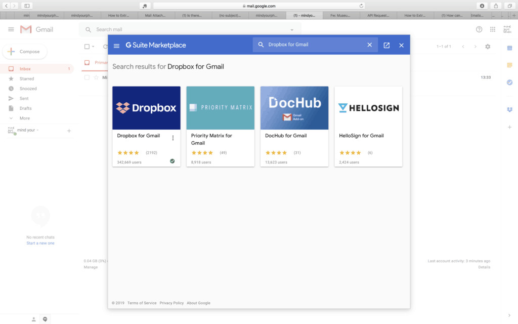
Task: Open Gmail support help icon
Action: pyautogui.click(x=479, y=29)
